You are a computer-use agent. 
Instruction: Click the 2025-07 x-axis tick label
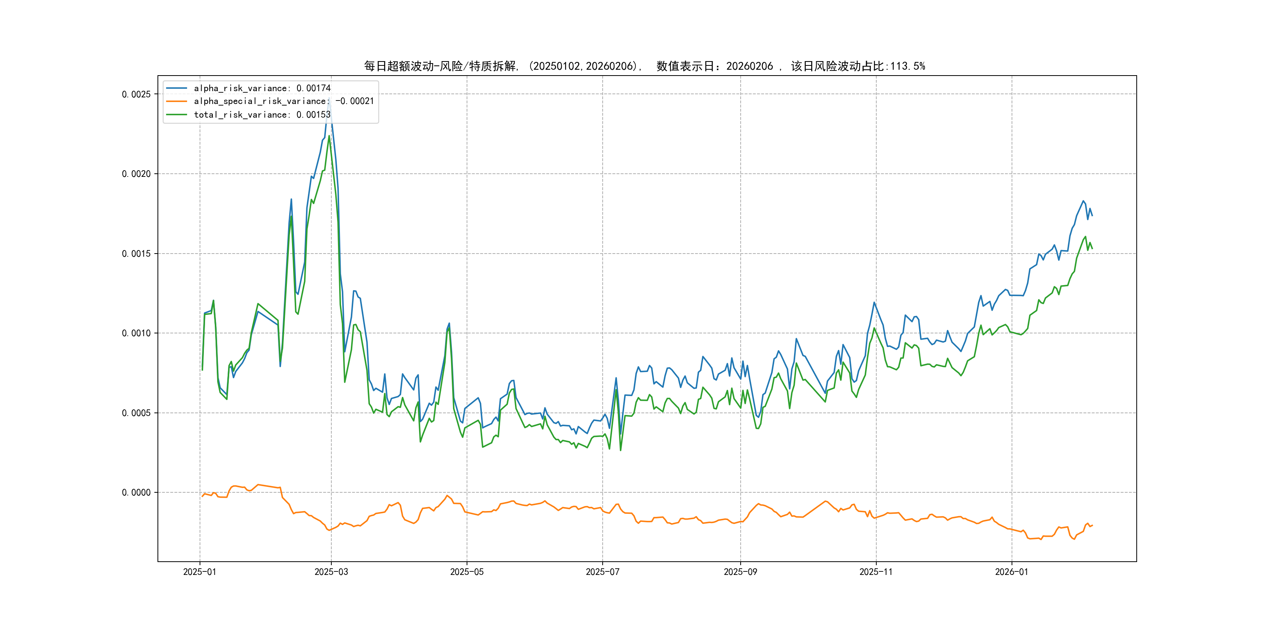(603, 572)
